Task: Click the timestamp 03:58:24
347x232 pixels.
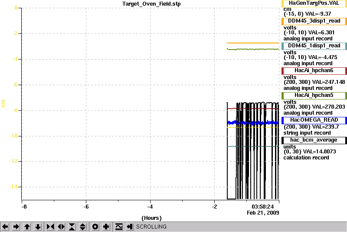Action: click(x=263, y=207)
